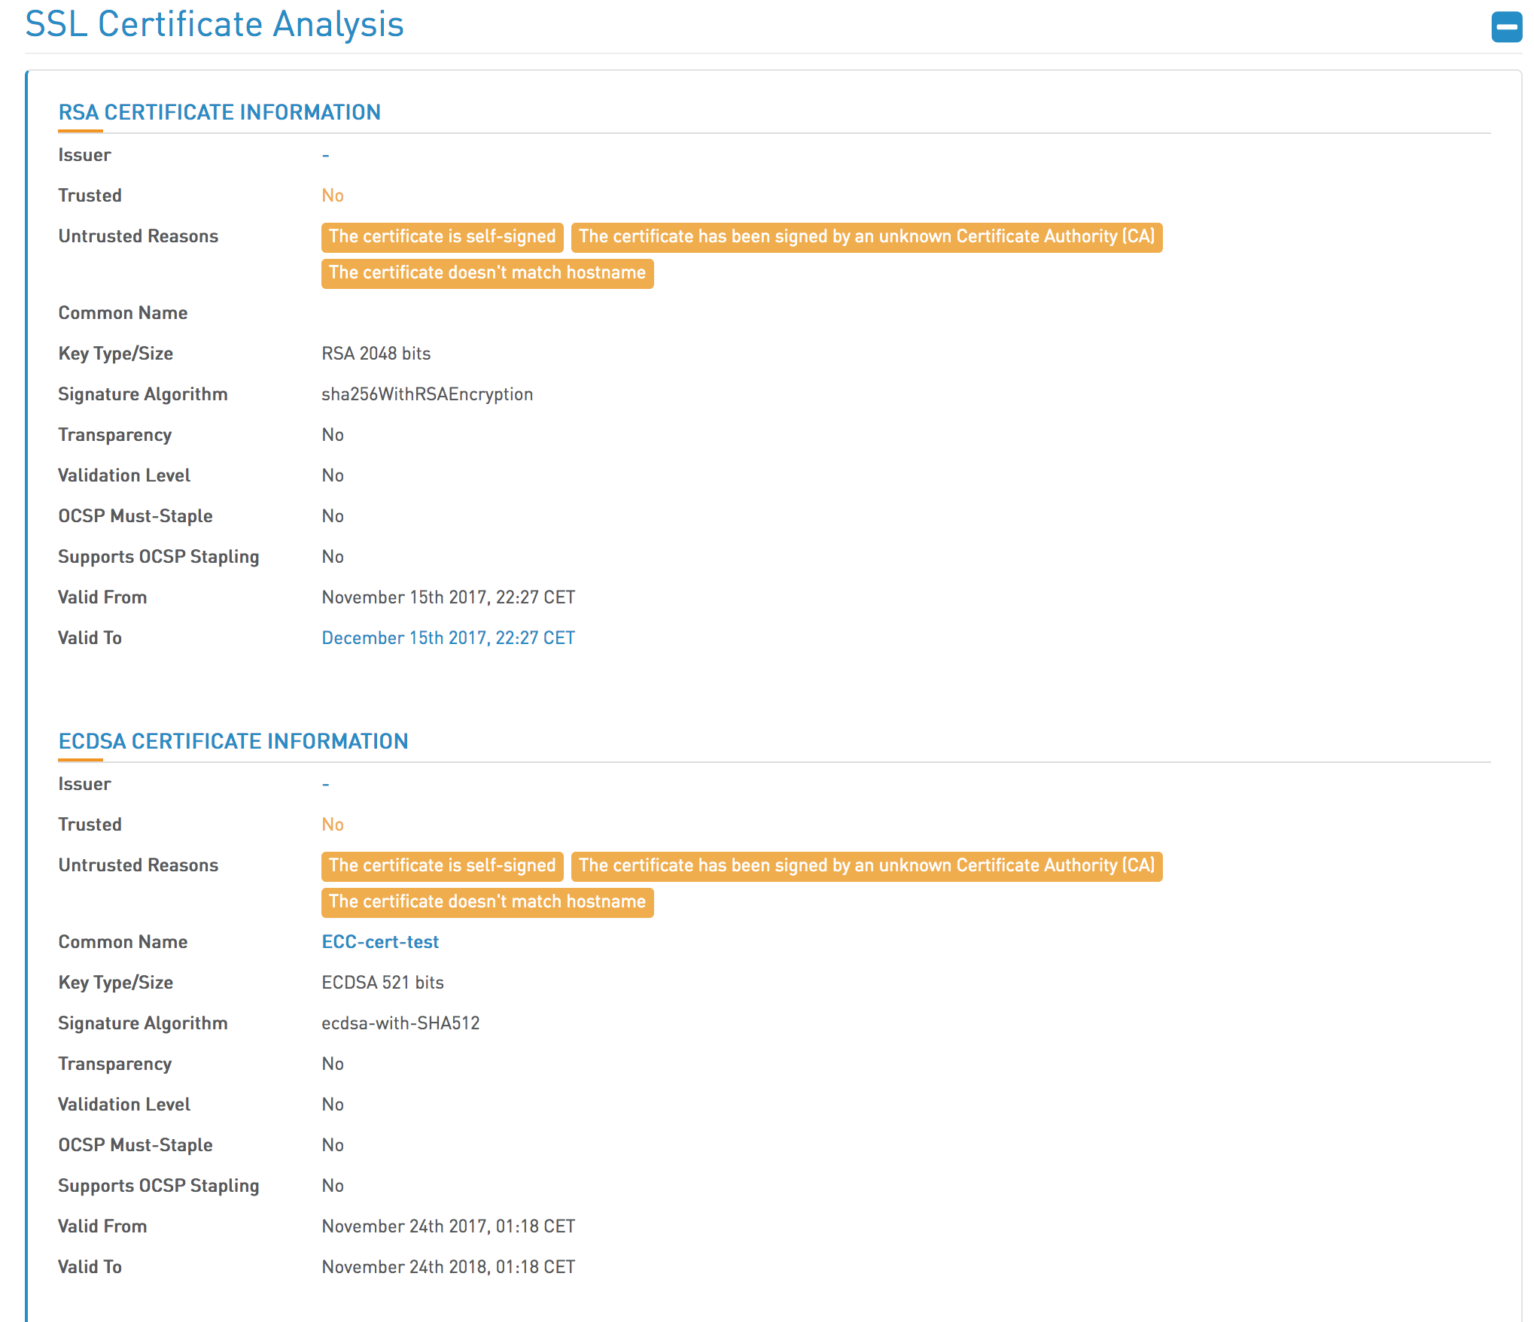Click the SSL Certificate Analysis heading
Screen dimensions: 1534x1322
click(215, 24)
